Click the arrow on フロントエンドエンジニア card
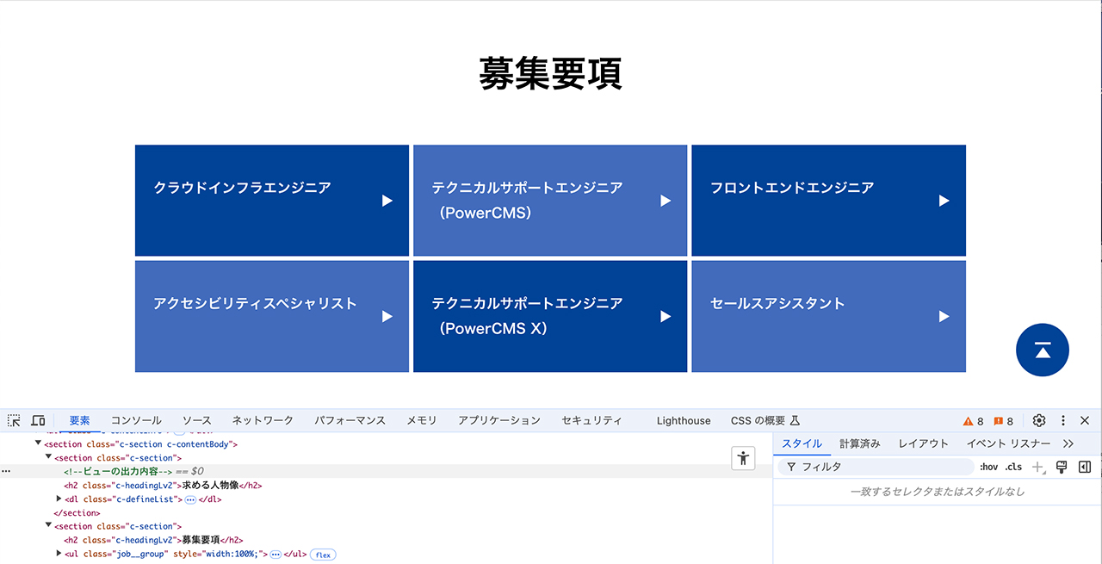This screenshot has width=1102, height=564. click(944, 201)
